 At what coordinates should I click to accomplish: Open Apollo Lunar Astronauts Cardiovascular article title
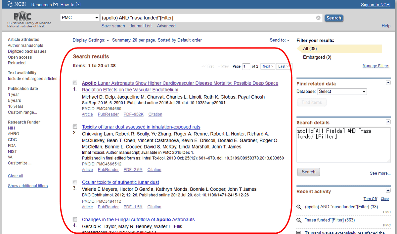(180, 86)
